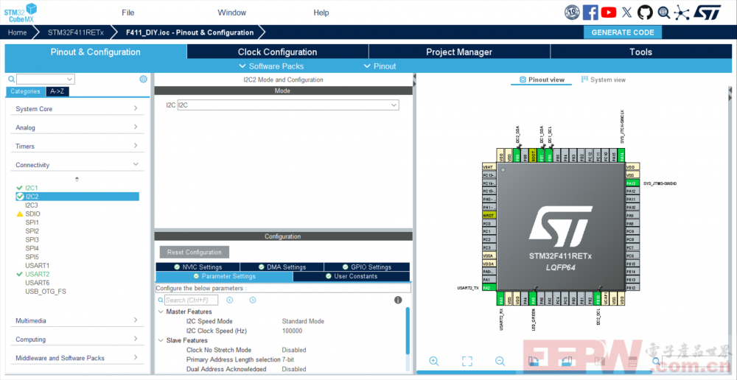Fit the chip to the view area

tap(467, 361)
